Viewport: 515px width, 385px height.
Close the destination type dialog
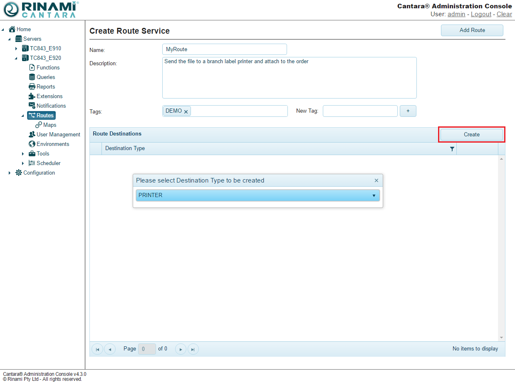click(x=376, y=180)
